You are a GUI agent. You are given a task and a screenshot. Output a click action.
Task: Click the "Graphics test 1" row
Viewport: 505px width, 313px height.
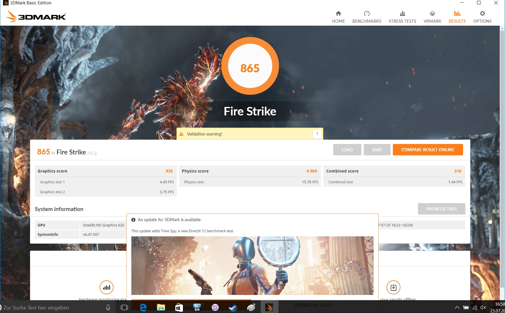(106, 182)
